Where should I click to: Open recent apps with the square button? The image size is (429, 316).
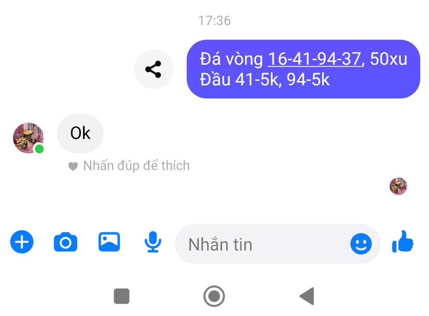click(x=122, y=296)
